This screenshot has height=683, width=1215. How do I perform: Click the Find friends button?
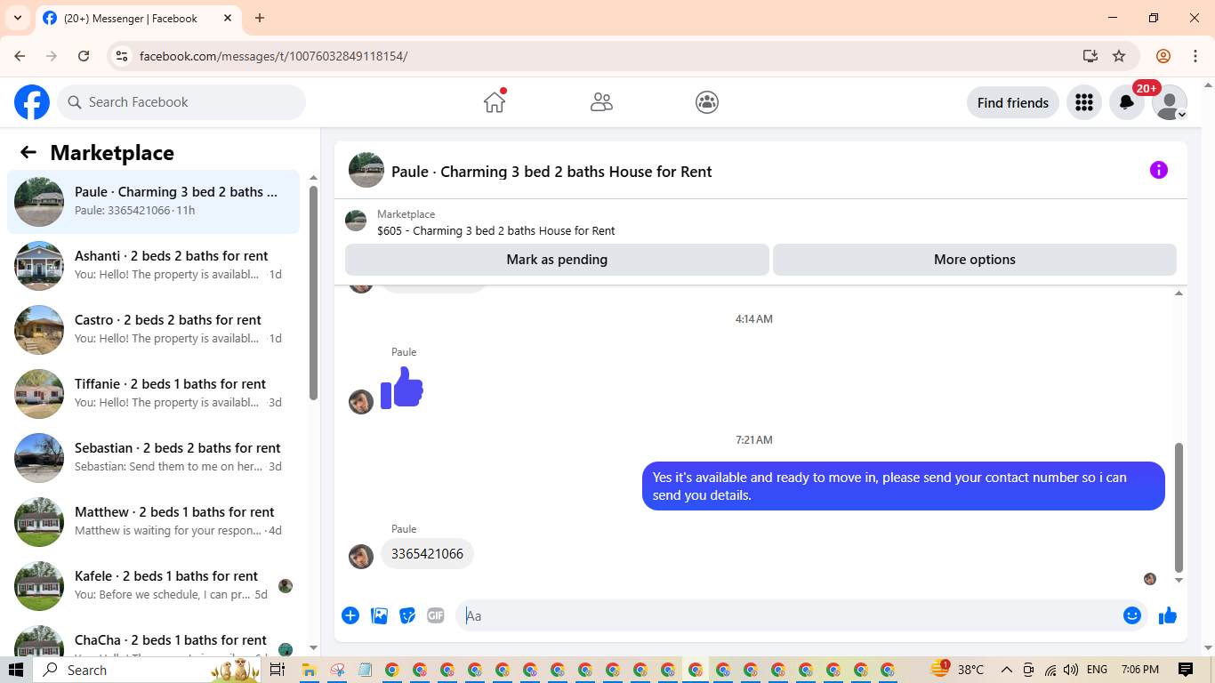1012,102
